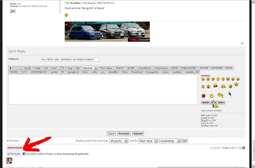Click the Facebook 'Me gusta' like button
The width and height of the screenshot is (255, 168).
pyautogui.click(x=14, y=154)
